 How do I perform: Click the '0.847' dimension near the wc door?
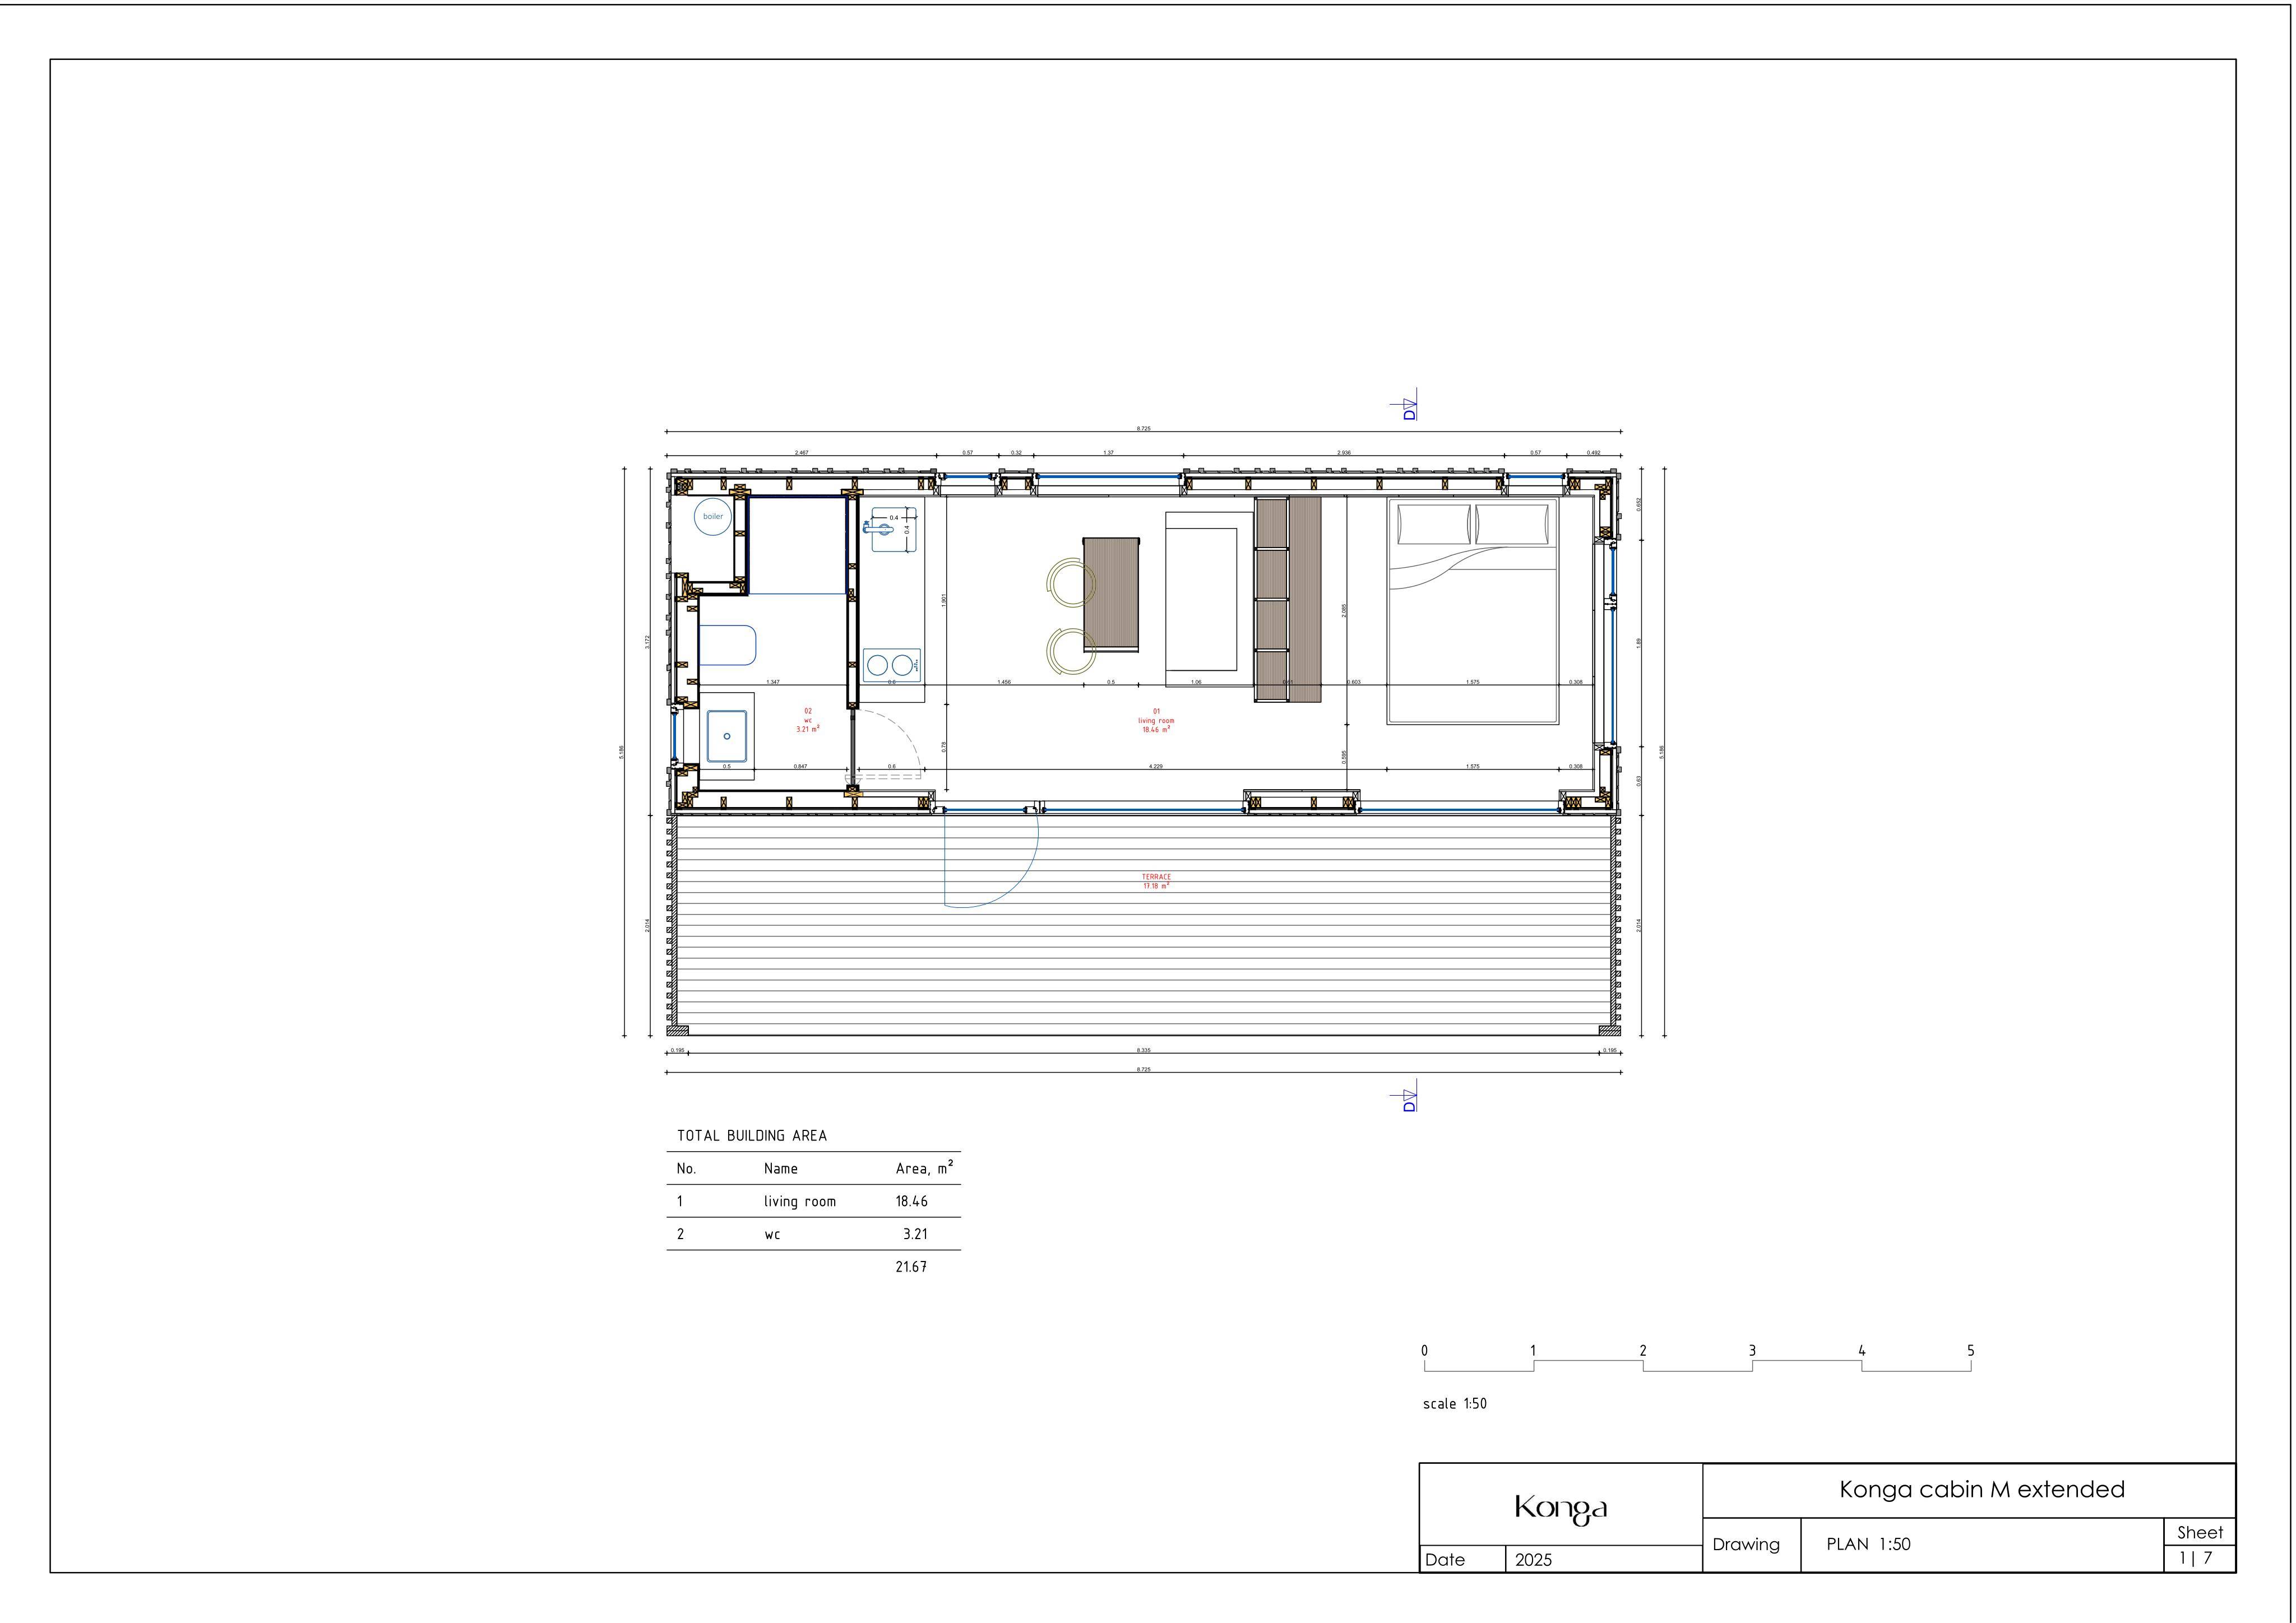[801, 766]
